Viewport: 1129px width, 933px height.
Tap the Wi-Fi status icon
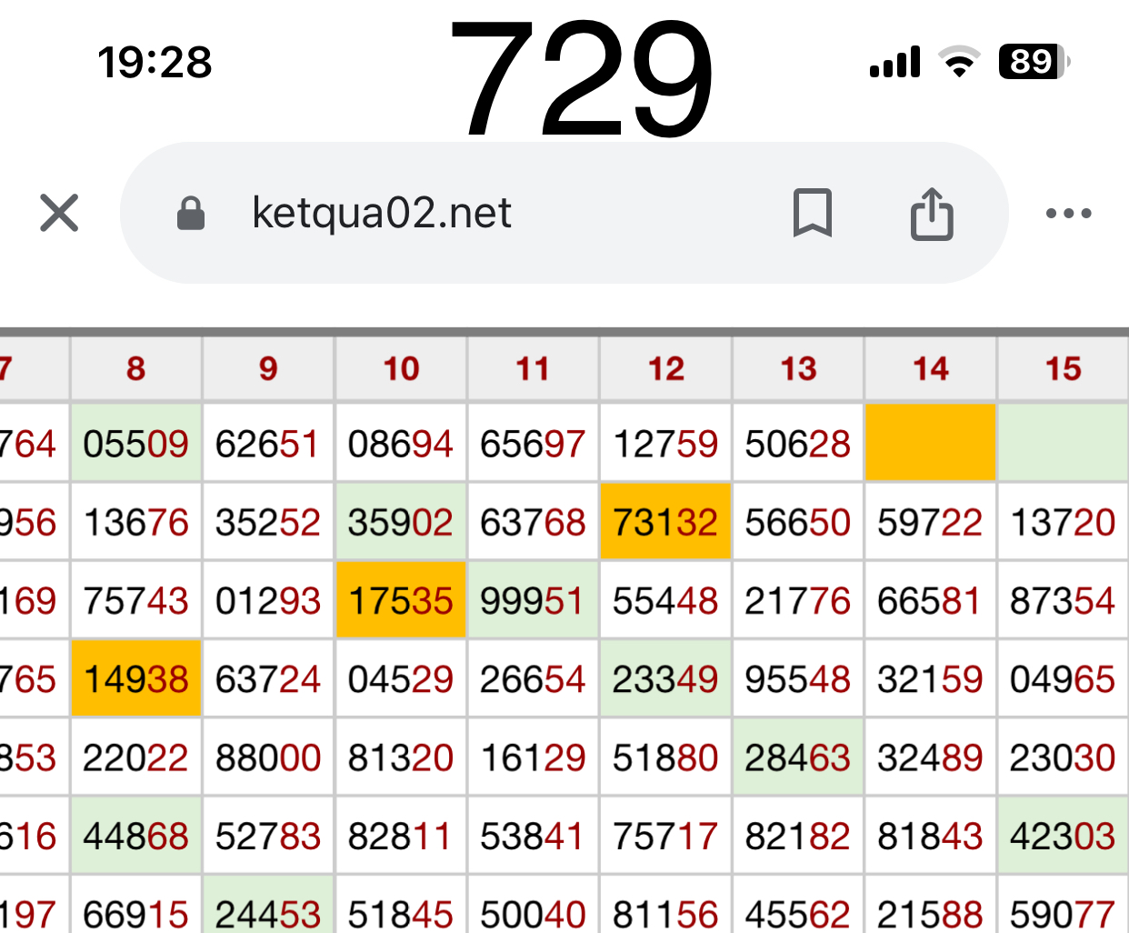(959, 62)
